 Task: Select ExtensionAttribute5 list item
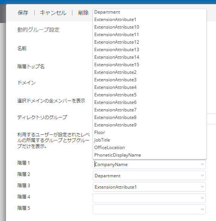pyautogui.click(x=150, y=95)
